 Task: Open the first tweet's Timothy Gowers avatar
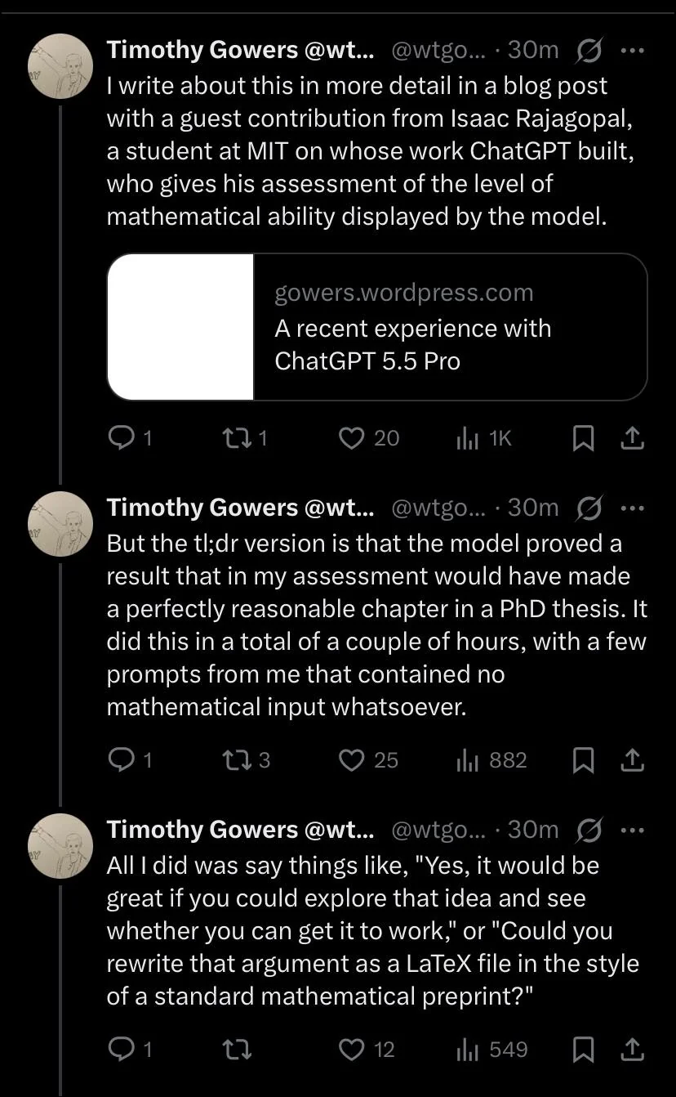click(61, 66)
